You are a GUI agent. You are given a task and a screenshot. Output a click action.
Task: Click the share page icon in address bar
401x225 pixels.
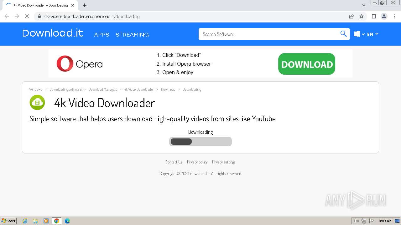coord(352,16)
